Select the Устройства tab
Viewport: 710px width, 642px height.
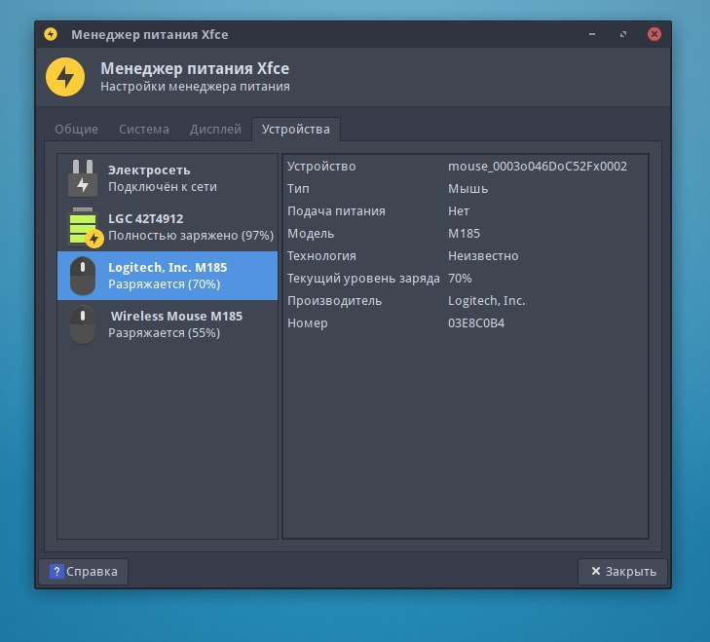(296, 130)
